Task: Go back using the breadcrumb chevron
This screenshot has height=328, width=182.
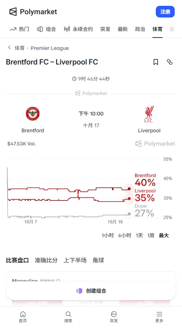Action: tap(9, 48)
